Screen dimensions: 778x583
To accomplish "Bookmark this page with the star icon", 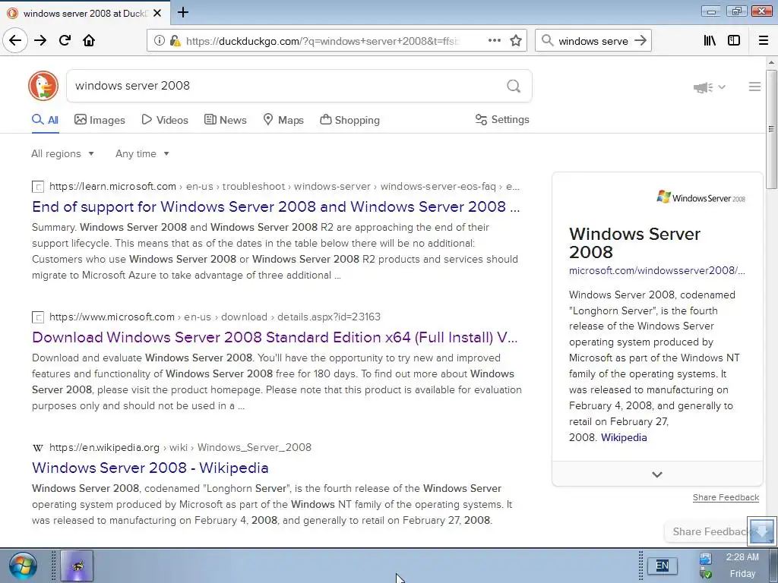I will (x=516, y=41).
